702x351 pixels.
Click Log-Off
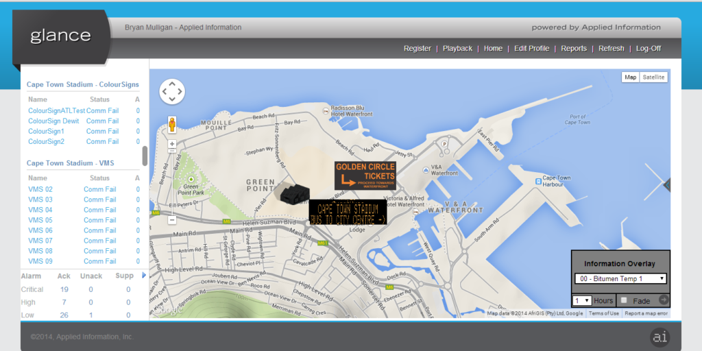tap(649, 49)
